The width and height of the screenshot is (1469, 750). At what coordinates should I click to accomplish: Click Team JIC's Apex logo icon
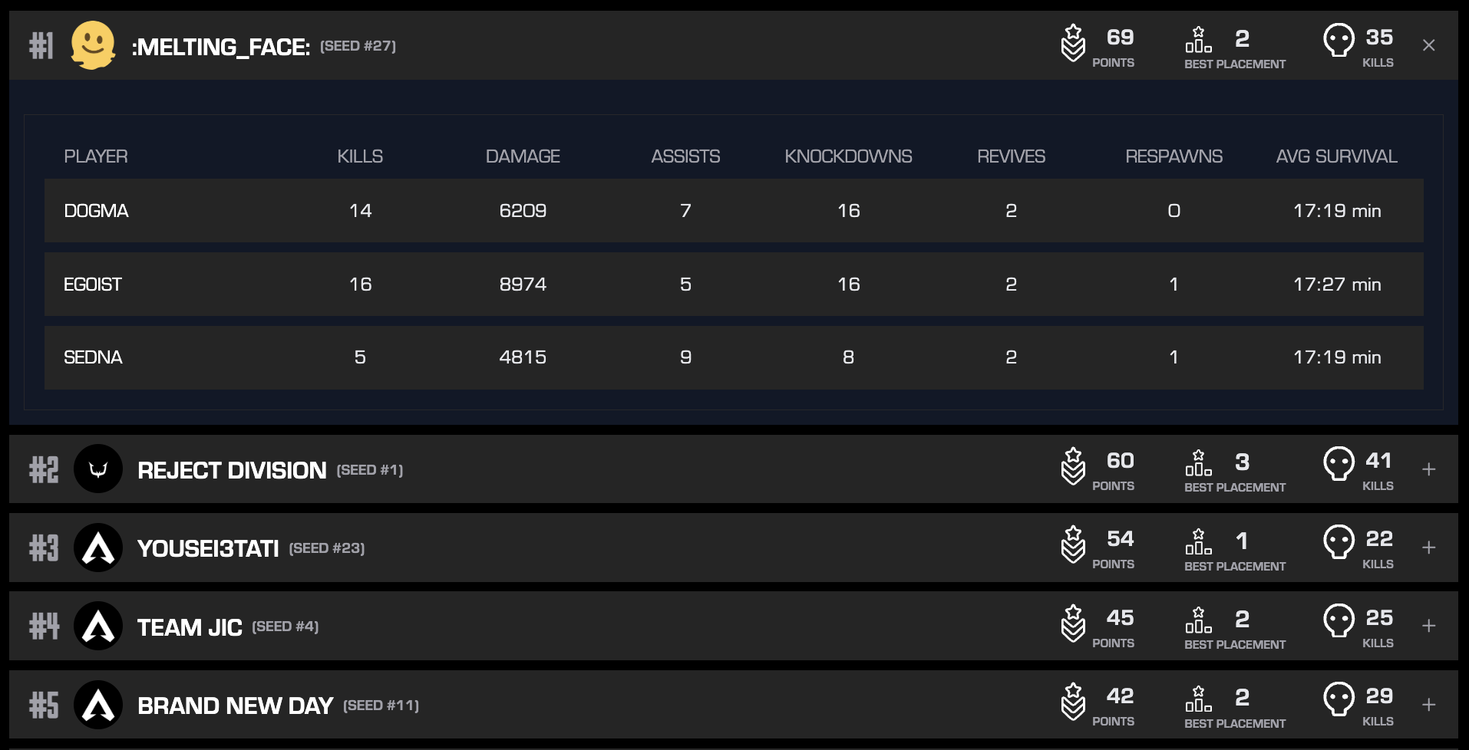point(98,626)
